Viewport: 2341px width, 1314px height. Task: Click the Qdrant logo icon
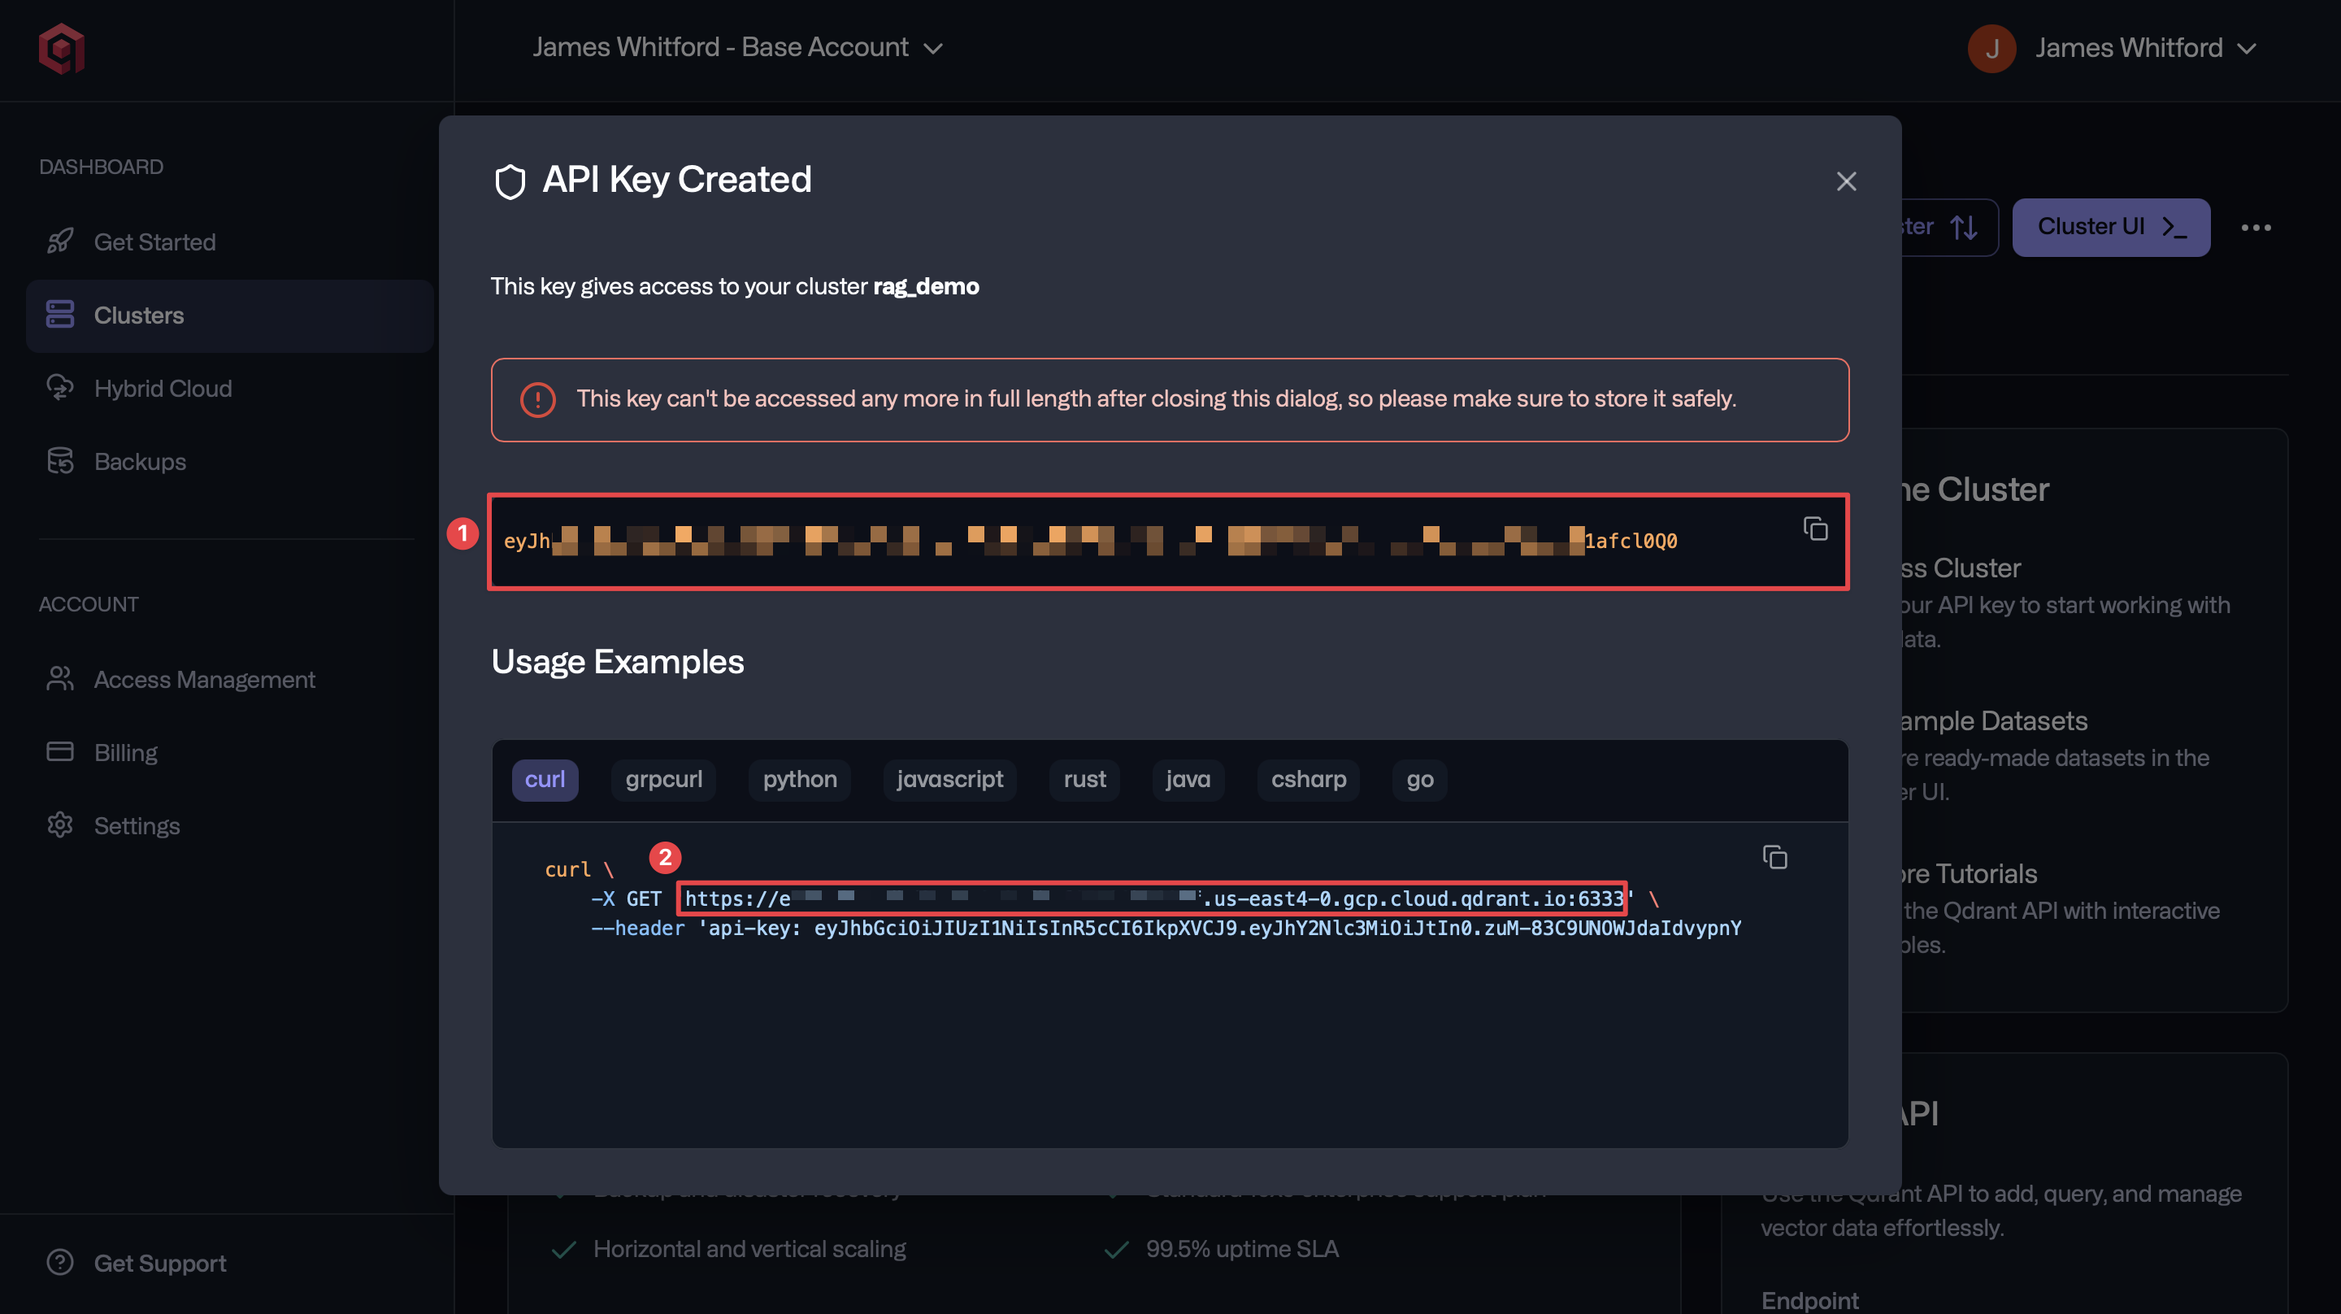pyautogui.click(x=60, y=49)
